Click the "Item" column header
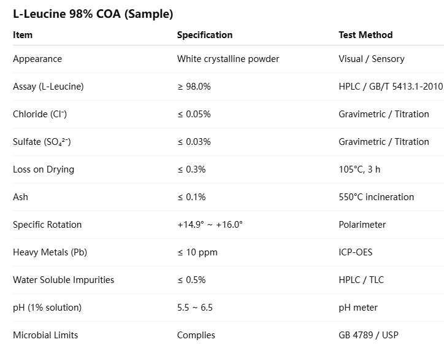Image resolution: width=444 pixels, height=361 pixels. pos(23,35)
